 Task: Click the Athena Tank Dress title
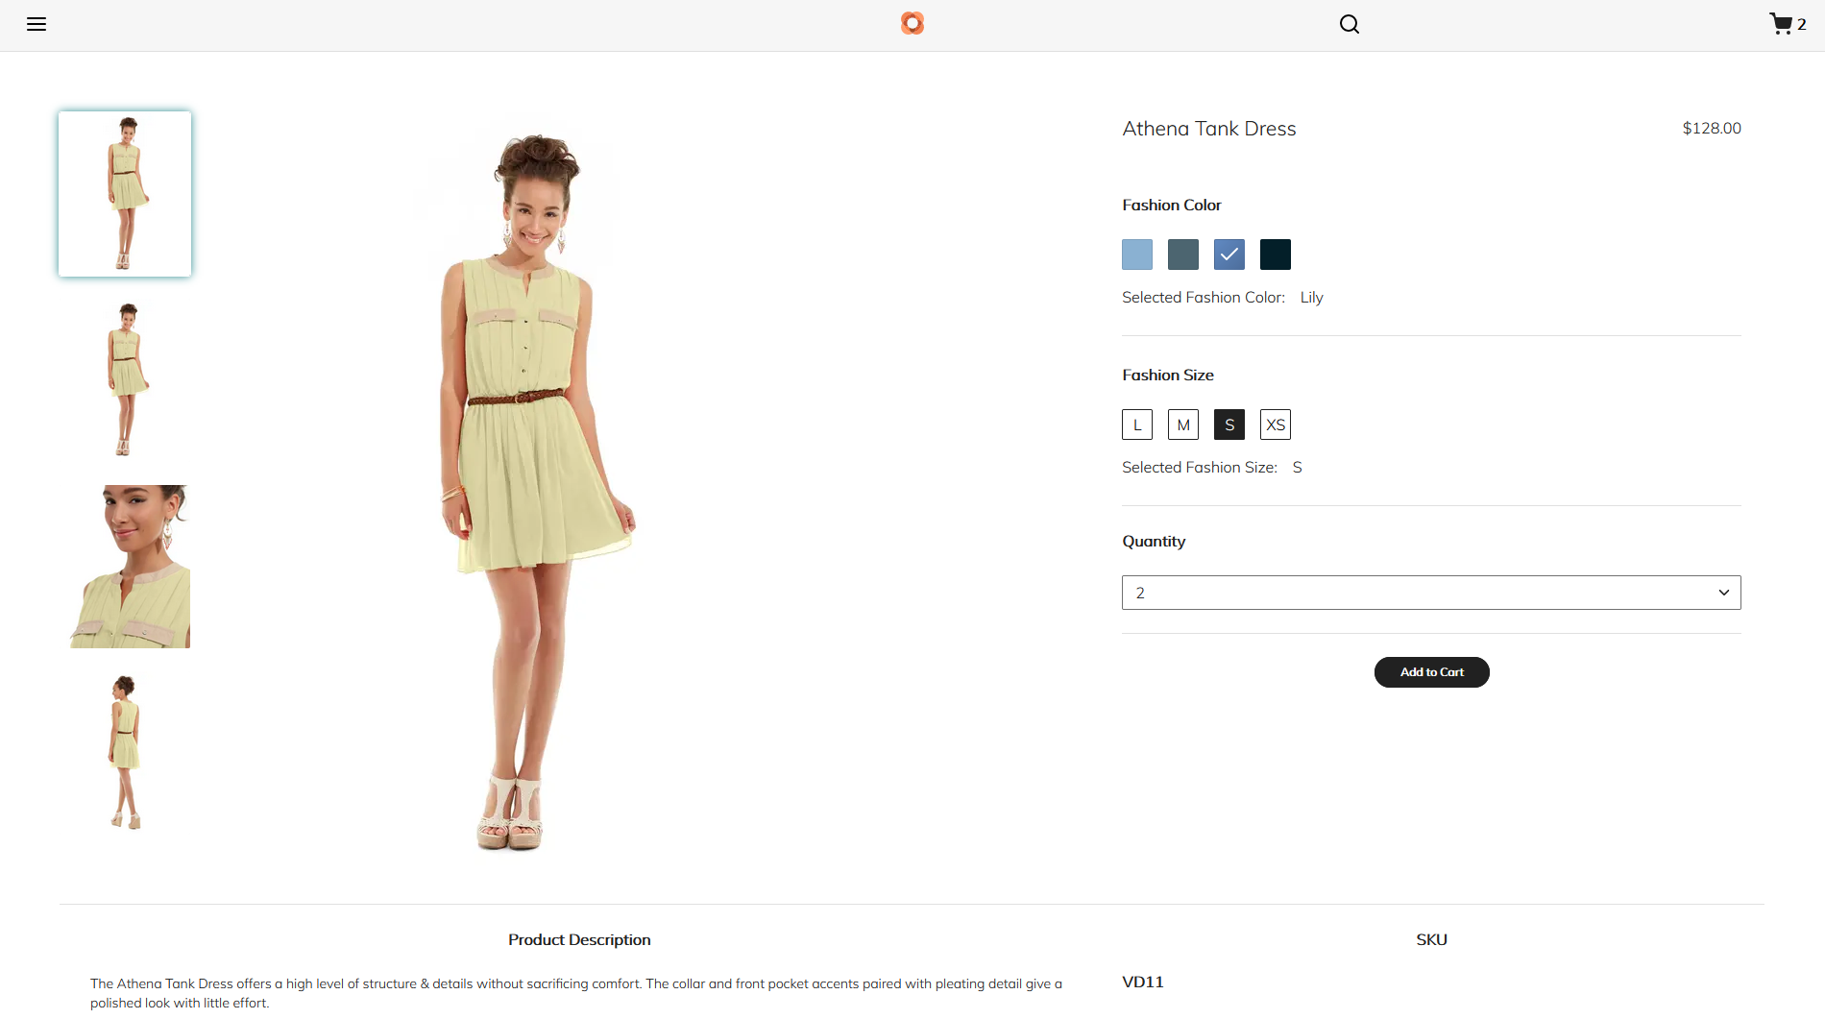1209,129
